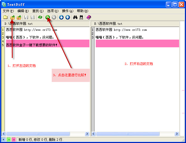Click status bar text 新增 0 行, 修改 0 行, 删除 2 行
Screen dimensions: 186x143
(41, 140)
